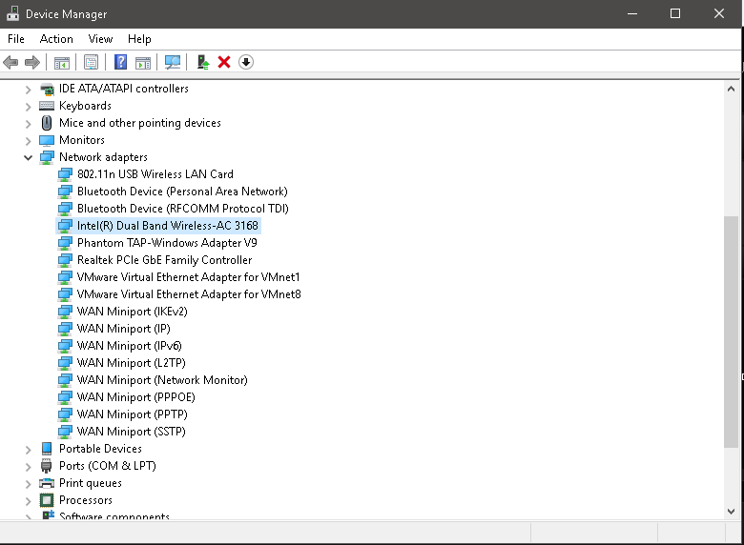The width and height of the screenshot is (744, 545).
Task: Expand Ports (COM & LPT) node
Action: [28, 466]
